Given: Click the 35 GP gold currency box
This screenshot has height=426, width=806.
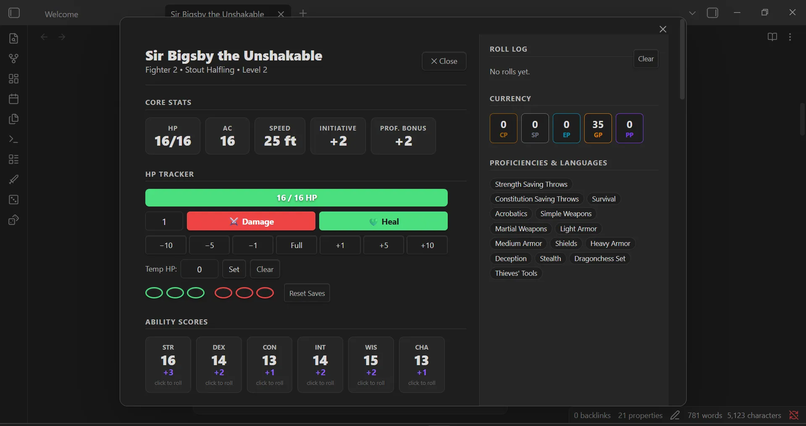Looking at the screenshot, I should 598,128.
